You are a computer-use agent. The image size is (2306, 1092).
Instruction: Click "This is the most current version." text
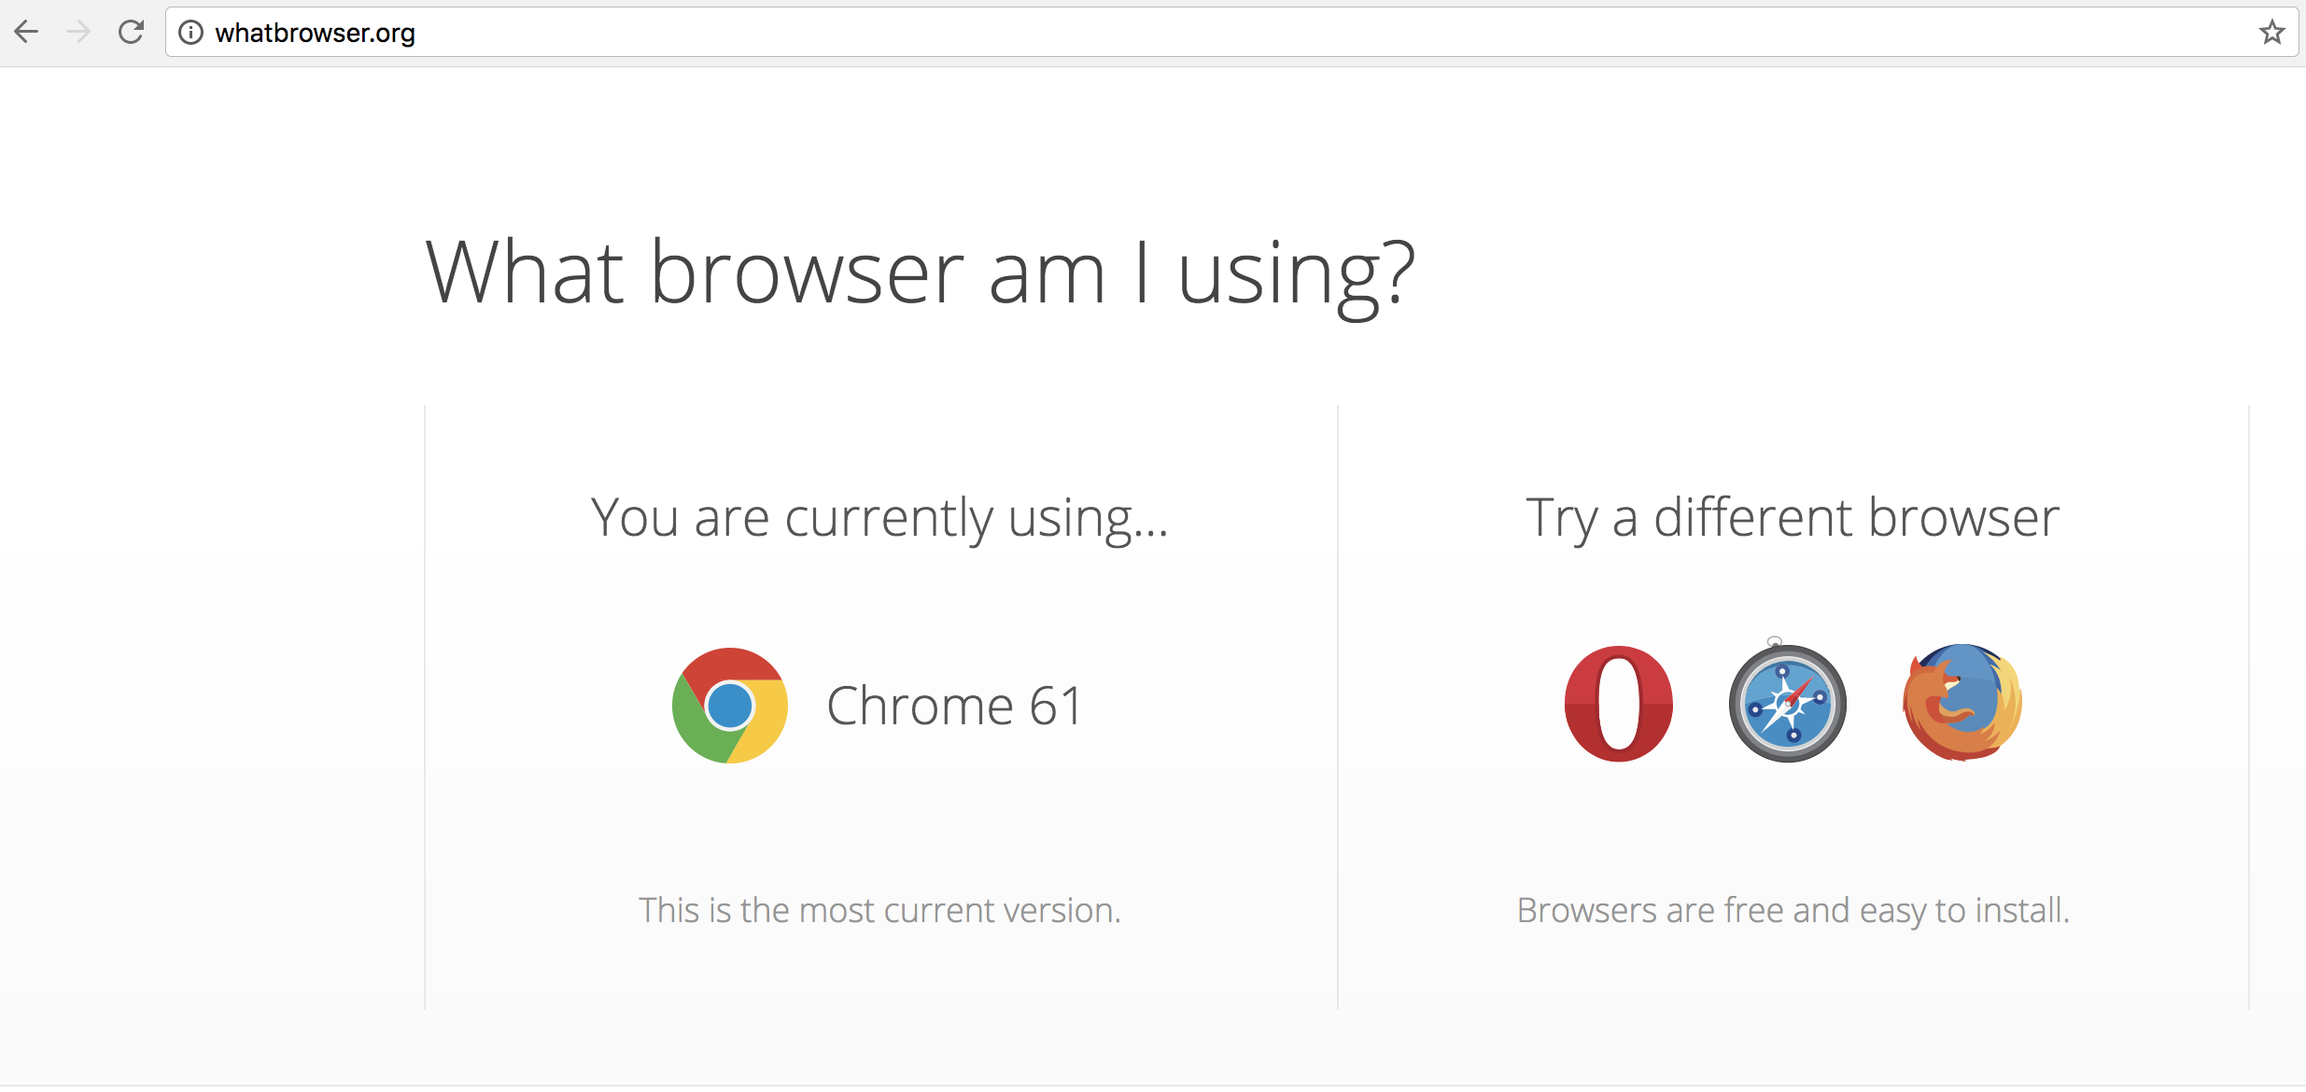pos(879,910)
